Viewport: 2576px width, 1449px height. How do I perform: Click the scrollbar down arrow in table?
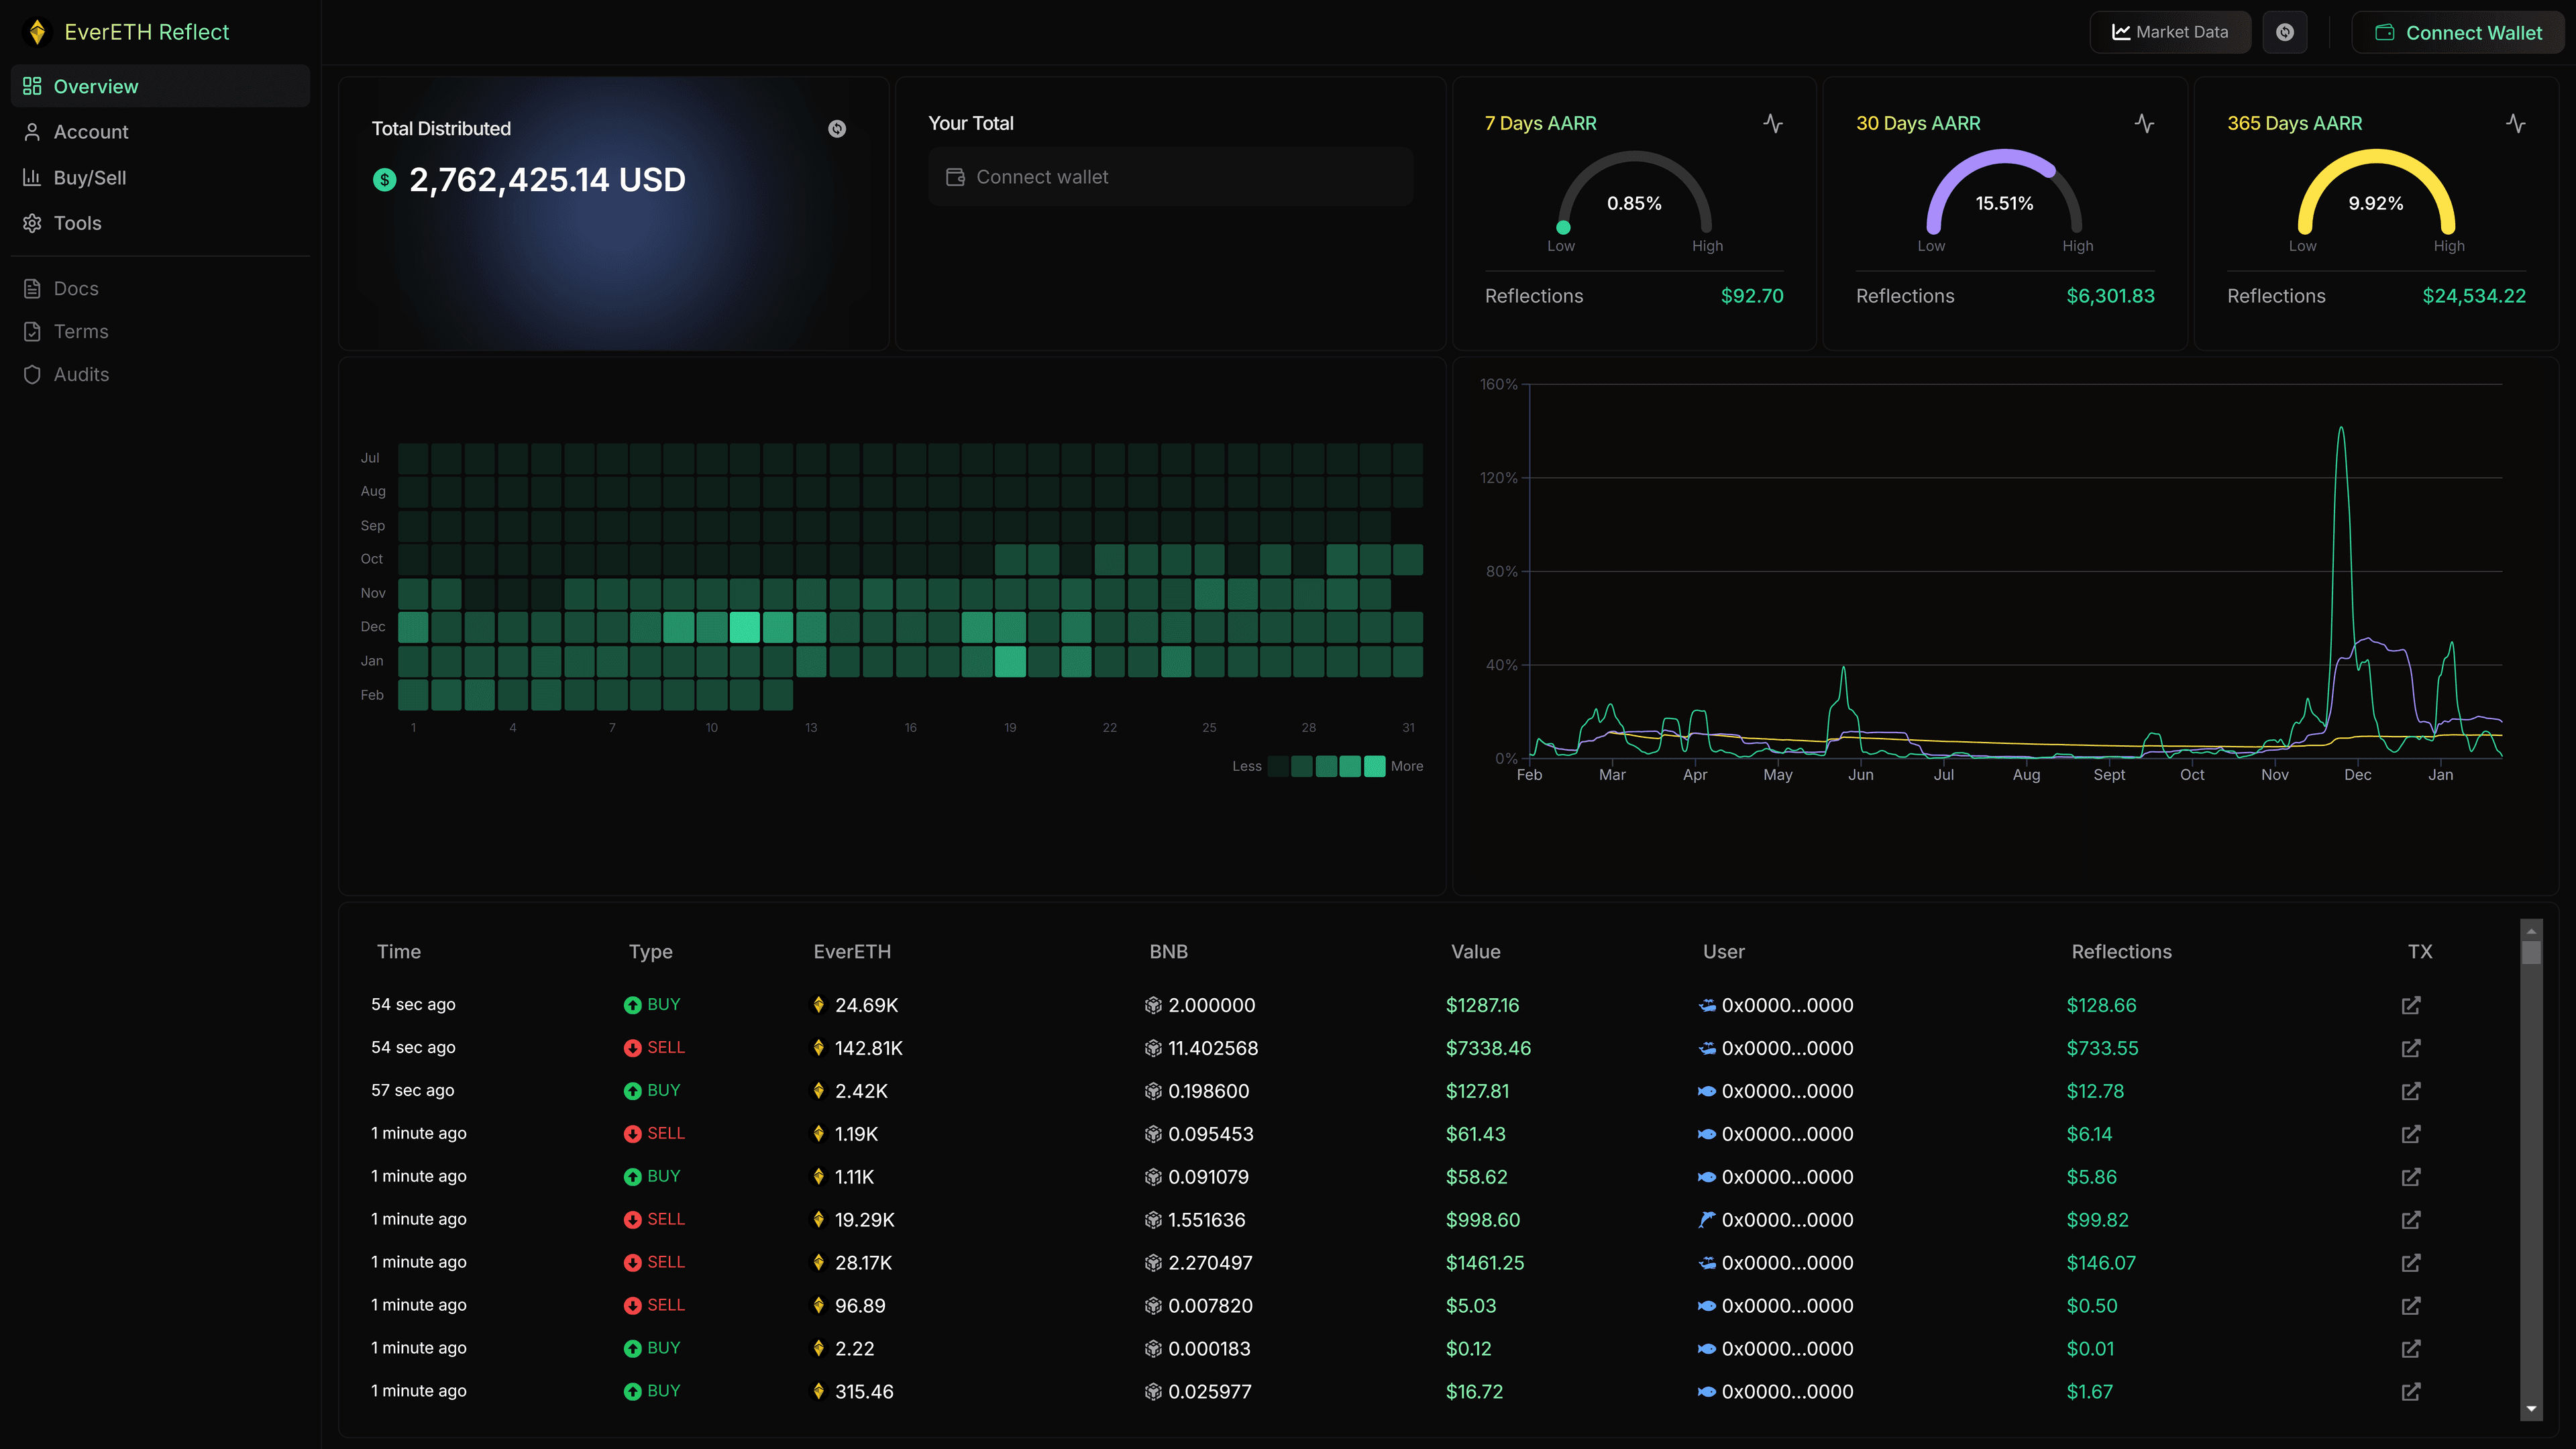[x=2531, y=1409]
